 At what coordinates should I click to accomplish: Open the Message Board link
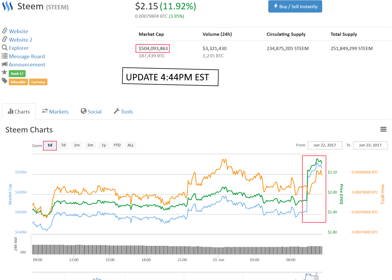pos(27,56)
